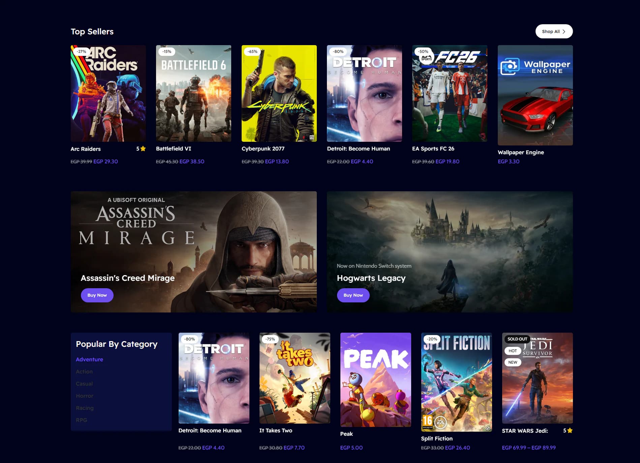
Task: Open the Cyberpunk 2077 cover art
Action: tap(279, 93)
